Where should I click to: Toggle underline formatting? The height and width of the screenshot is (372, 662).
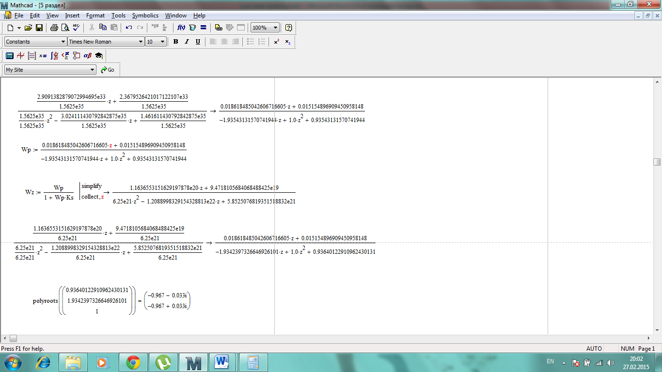click(198, 42)
